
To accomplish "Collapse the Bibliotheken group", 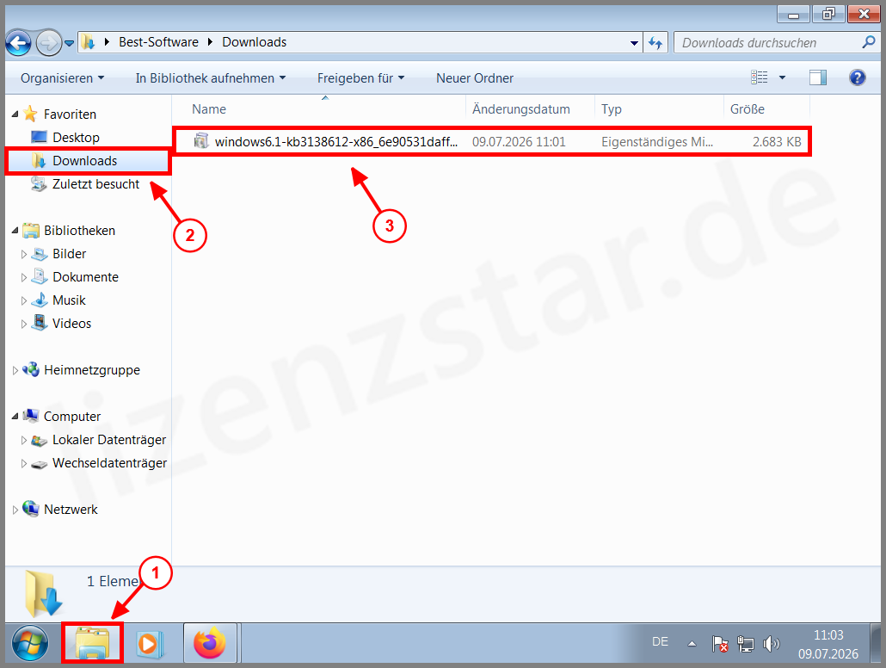I will click(15, 230).
